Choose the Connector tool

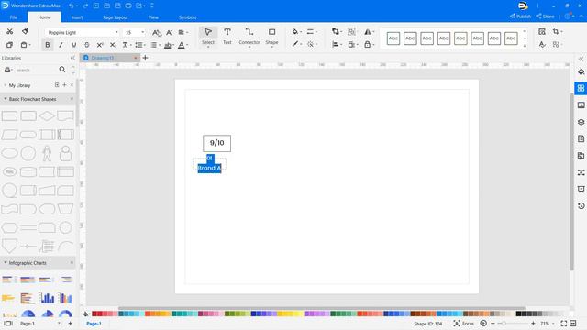coord(249,37)
